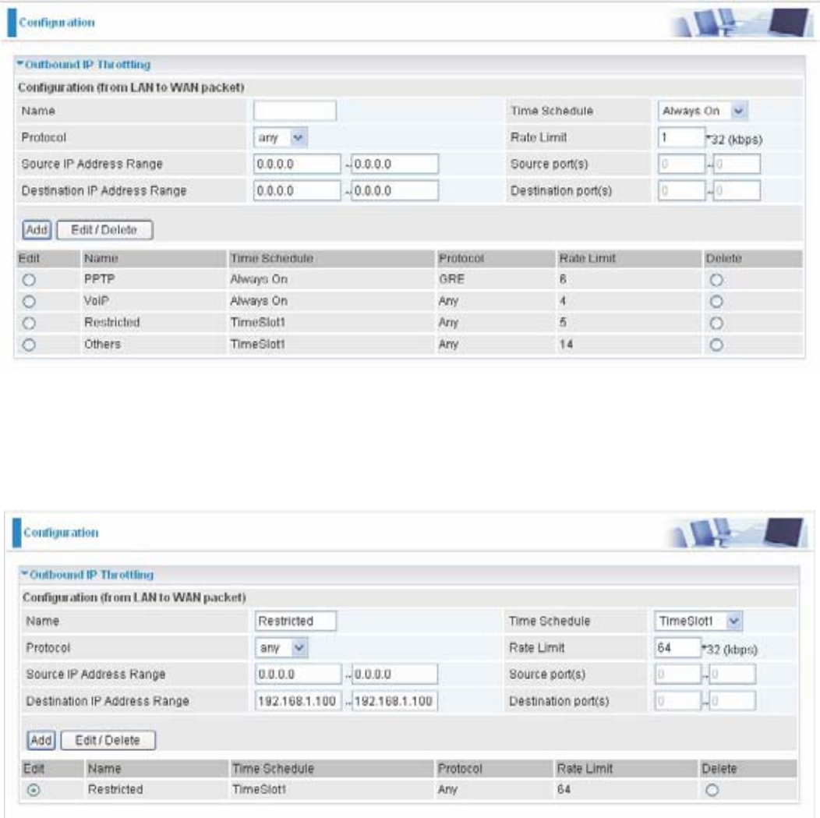This screenshot has height=818, width=820.
Task: Select Delete radio for Others row
Action: pyautogui.click(x=716, y=345)
